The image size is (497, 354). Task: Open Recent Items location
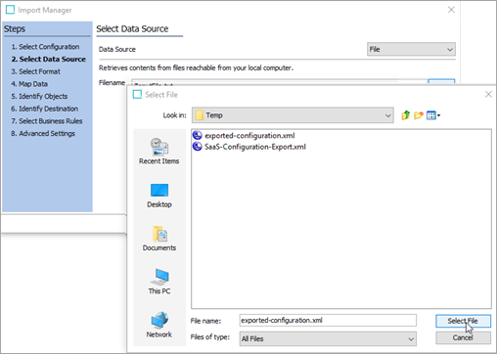pyautogui.click(x=159, y=151)
